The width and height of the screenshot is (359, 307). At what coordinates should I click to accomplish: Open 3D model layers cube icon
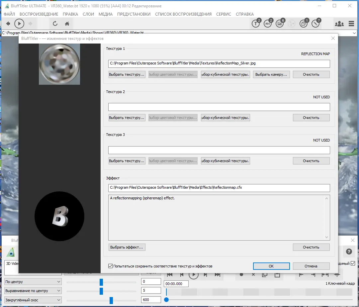pyautogui.click(x=304, y=23)
